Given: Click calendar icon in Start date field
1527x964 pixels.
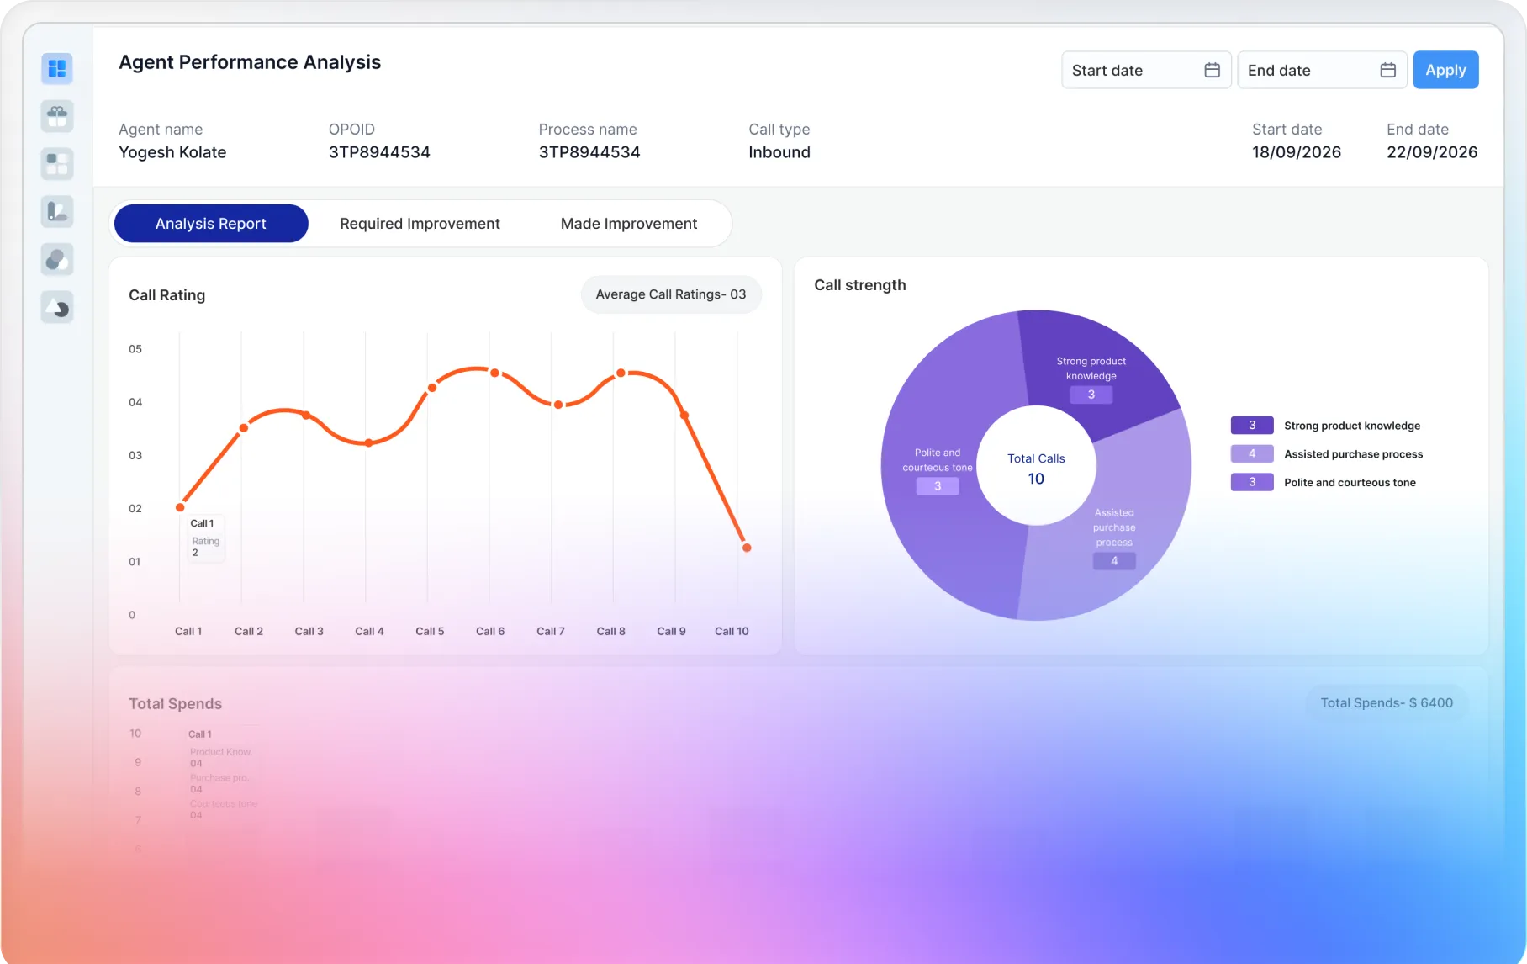Looking at the screenshot, I should point(1212,70).
